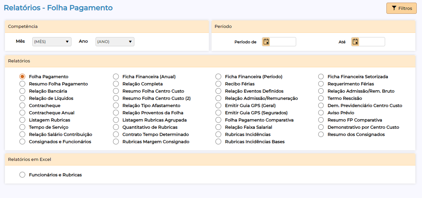This screenshot has height=198, width=422.
Task: Select Relação Bancária radio button
Action: click(x=22, y=91)
